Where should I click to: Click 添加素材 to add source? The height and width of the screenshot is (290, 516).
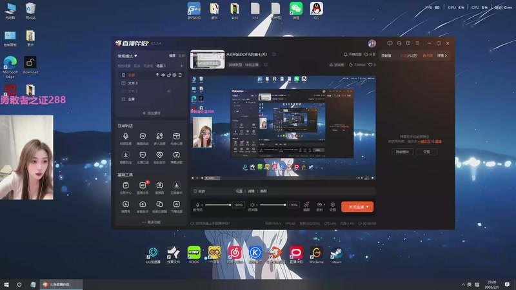[152, 113]
